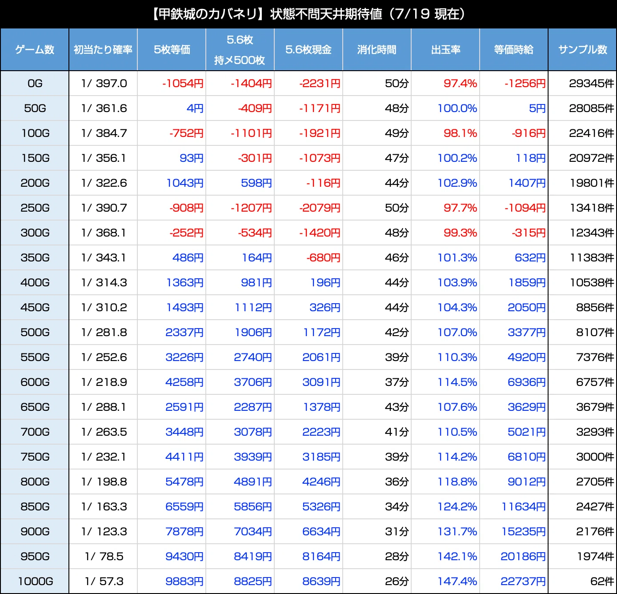Click the sample count 62件
The width and height of the screenshot is (617, 594).
[x=602, y=581]
